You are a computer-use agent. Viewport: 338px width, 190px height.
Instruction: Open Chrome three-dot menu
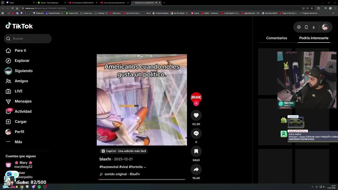[335, 8]
